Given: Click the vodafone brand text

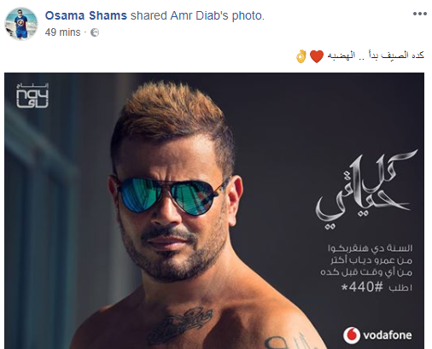Looking at the screenshot, I should click(388, 335).
